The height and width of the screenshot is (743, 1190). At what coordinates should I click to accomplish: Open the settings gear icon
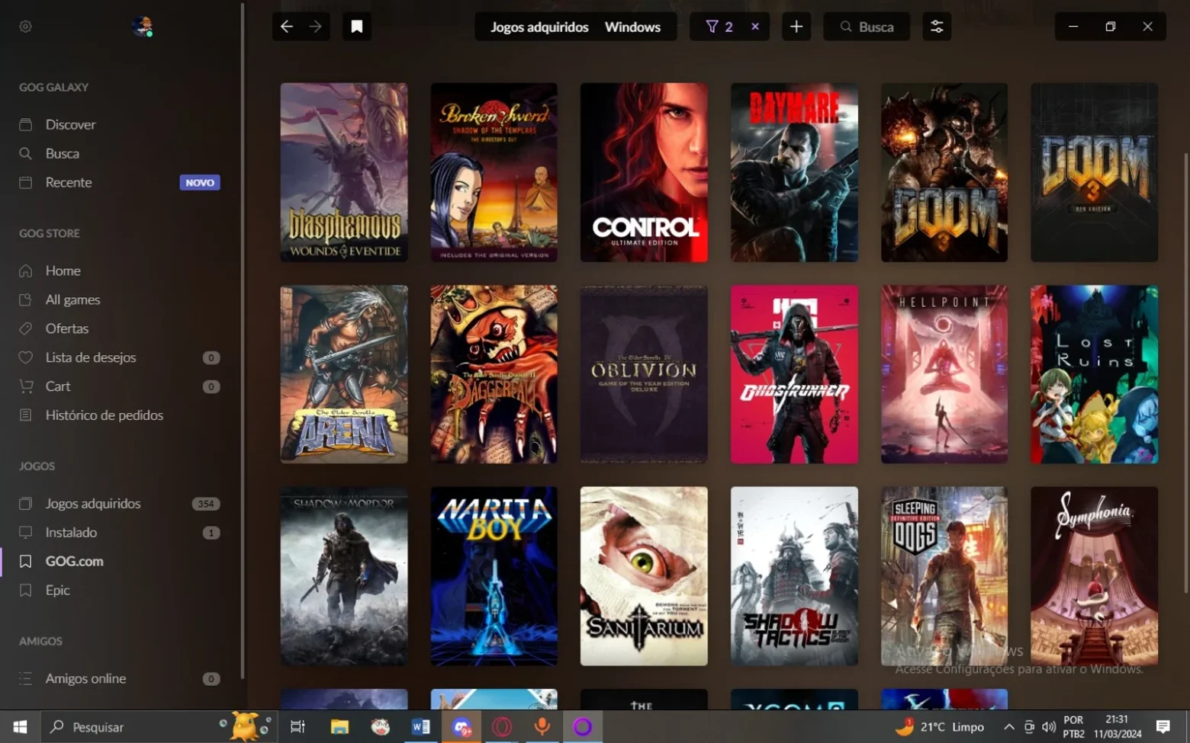pos(25,27)
